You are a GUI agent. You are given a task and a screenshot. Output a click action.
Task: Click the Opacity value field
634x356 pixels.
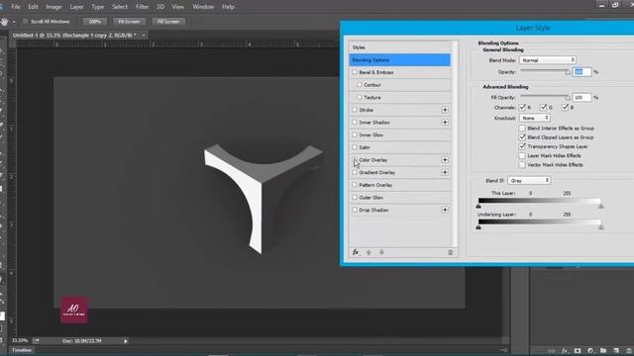pos(582,72)
